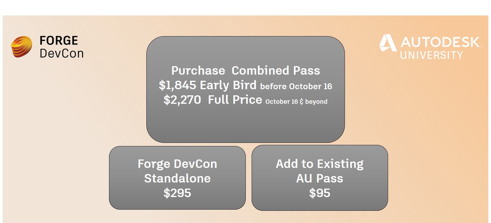Select the $95 add-on price

pos(320,193)
